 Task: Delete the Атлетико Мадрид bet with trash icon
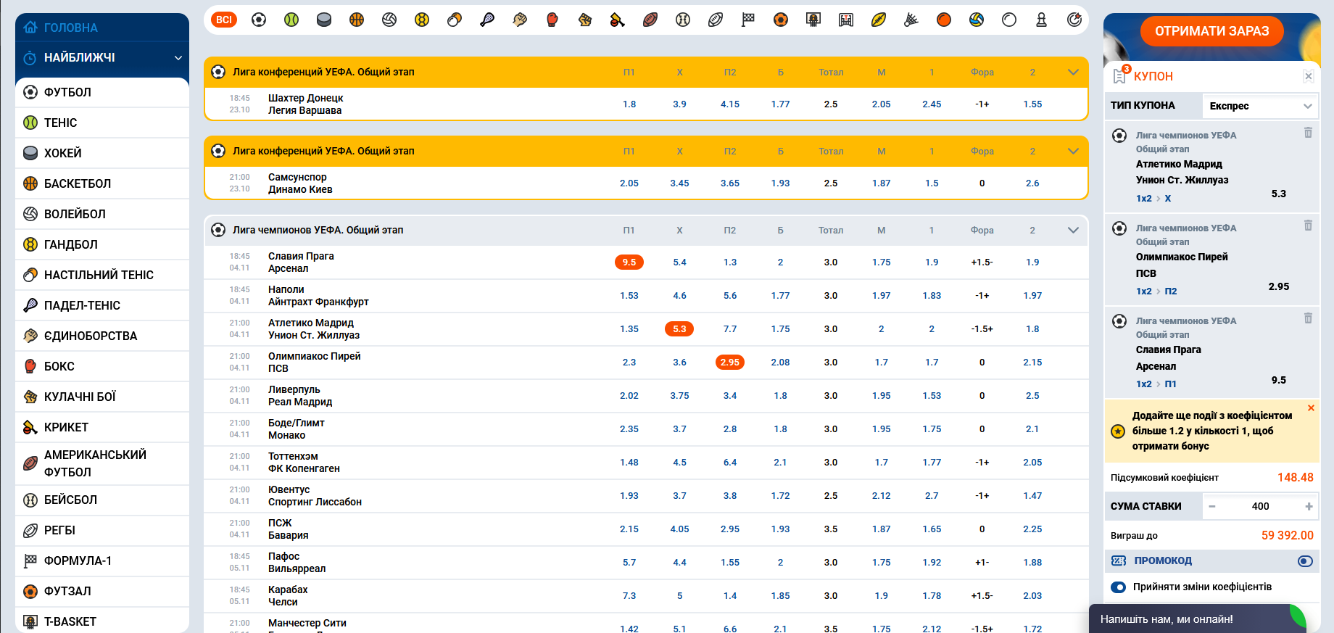click(1308, 133)
